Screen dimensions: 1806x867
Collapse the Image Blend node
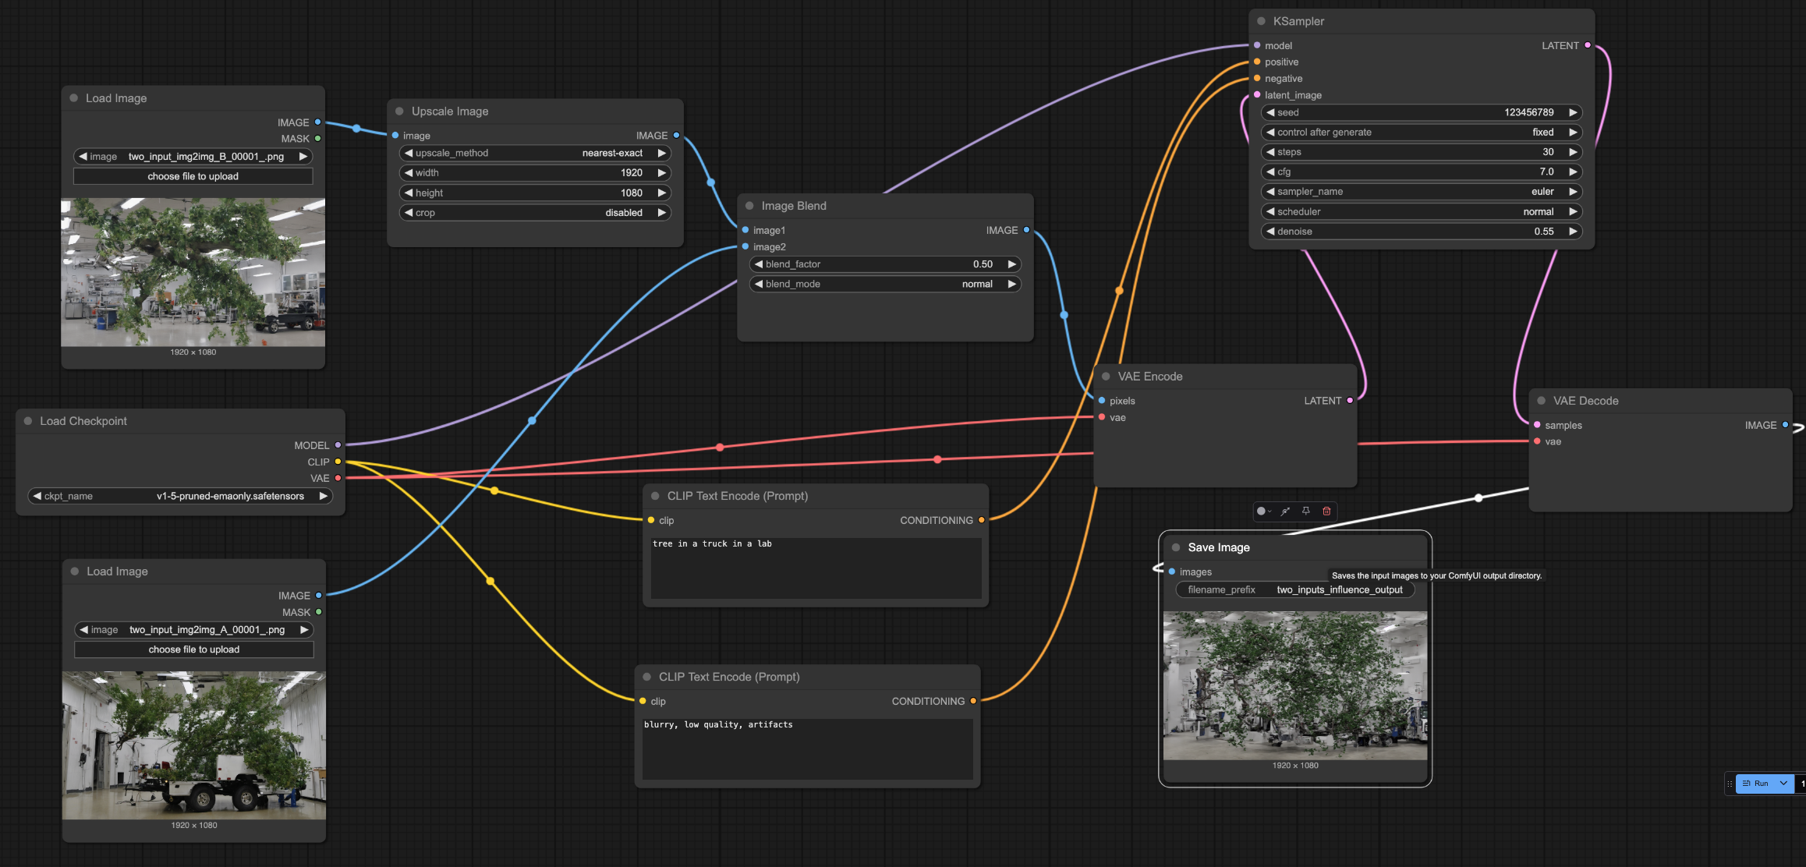click(749, 206)
